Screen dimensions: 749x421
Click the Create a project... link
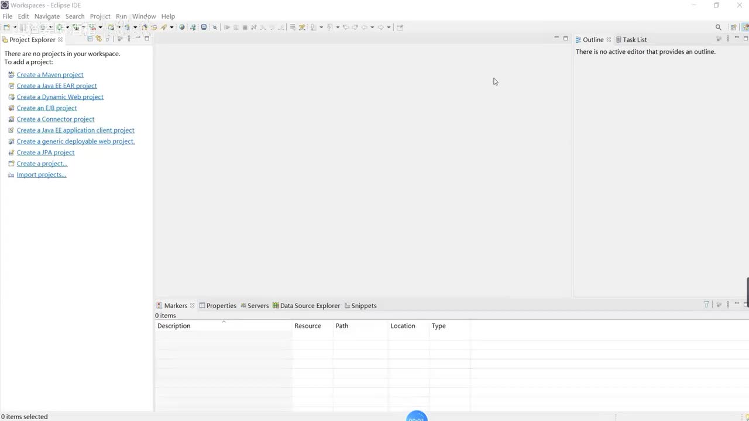pos(42,164)
